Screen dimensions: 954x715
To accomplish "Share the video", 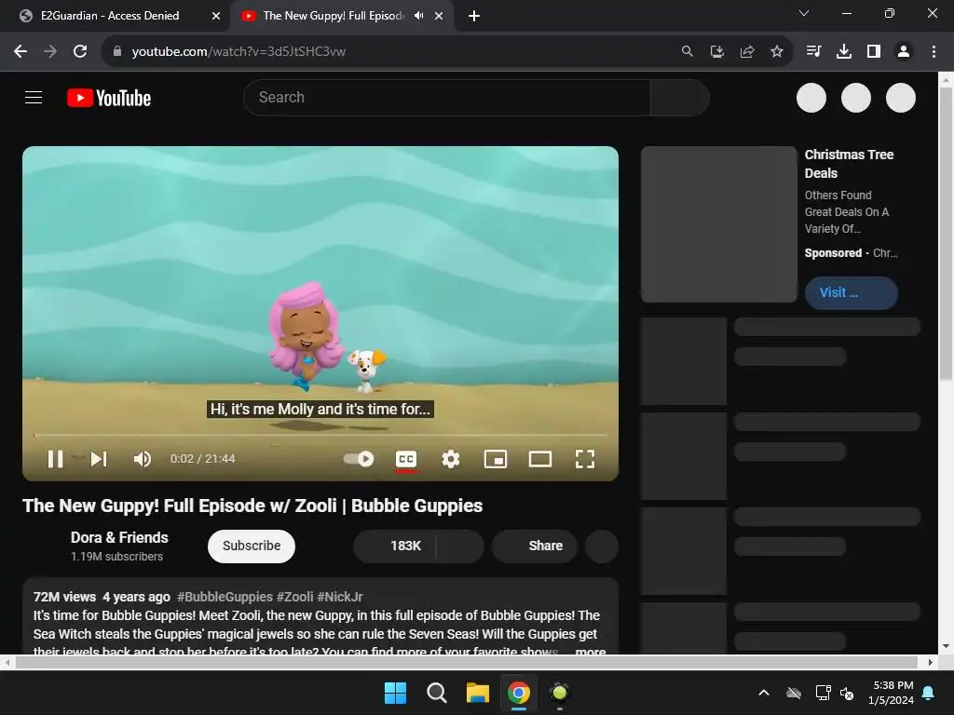I will click(535, 546).
